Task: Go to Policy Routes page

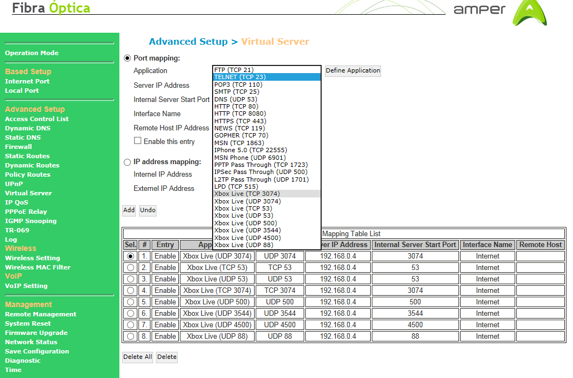Action: [28, 175]
